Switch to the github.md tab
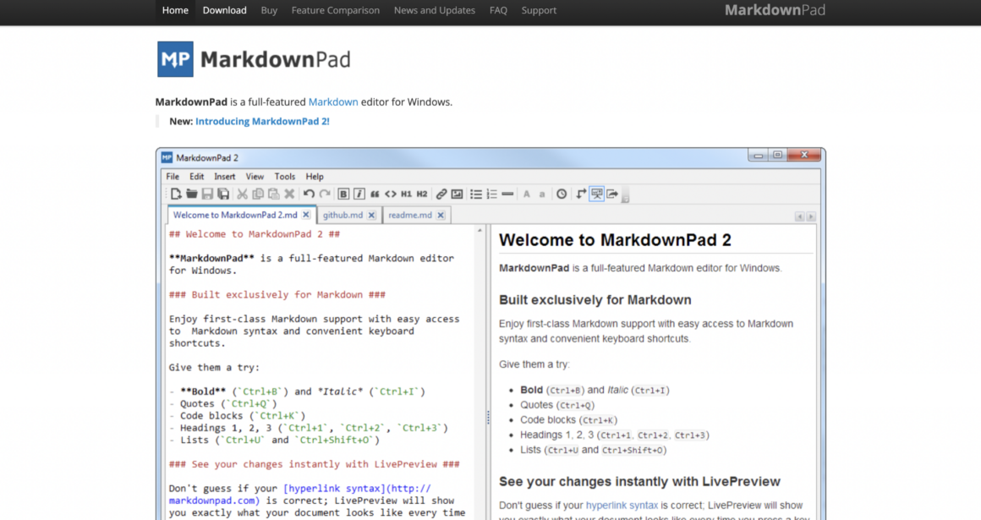 pos(343,215)
